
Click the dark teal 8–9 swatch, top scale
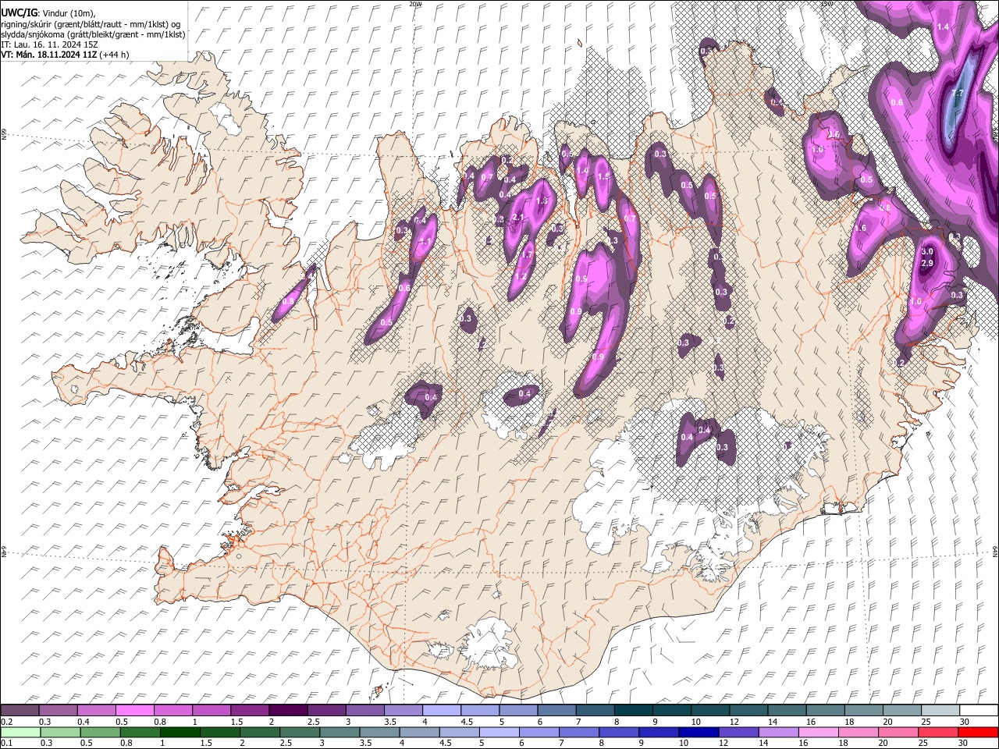click(x=634, y=711)
